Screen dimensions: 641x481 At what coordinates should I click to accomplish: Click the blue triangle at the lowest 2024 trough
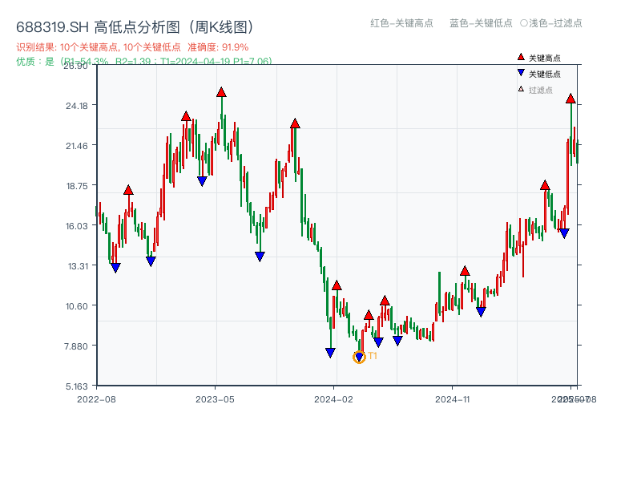[358, 354]
